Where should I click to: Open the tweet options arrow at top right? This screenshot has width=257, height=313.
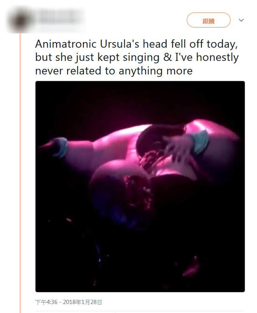click(241, 20)
